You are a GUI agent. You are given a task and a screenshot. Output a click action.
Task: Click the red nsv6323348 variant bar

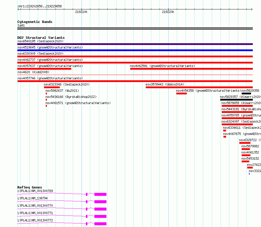pyautogui.click(x=52, y=87)
